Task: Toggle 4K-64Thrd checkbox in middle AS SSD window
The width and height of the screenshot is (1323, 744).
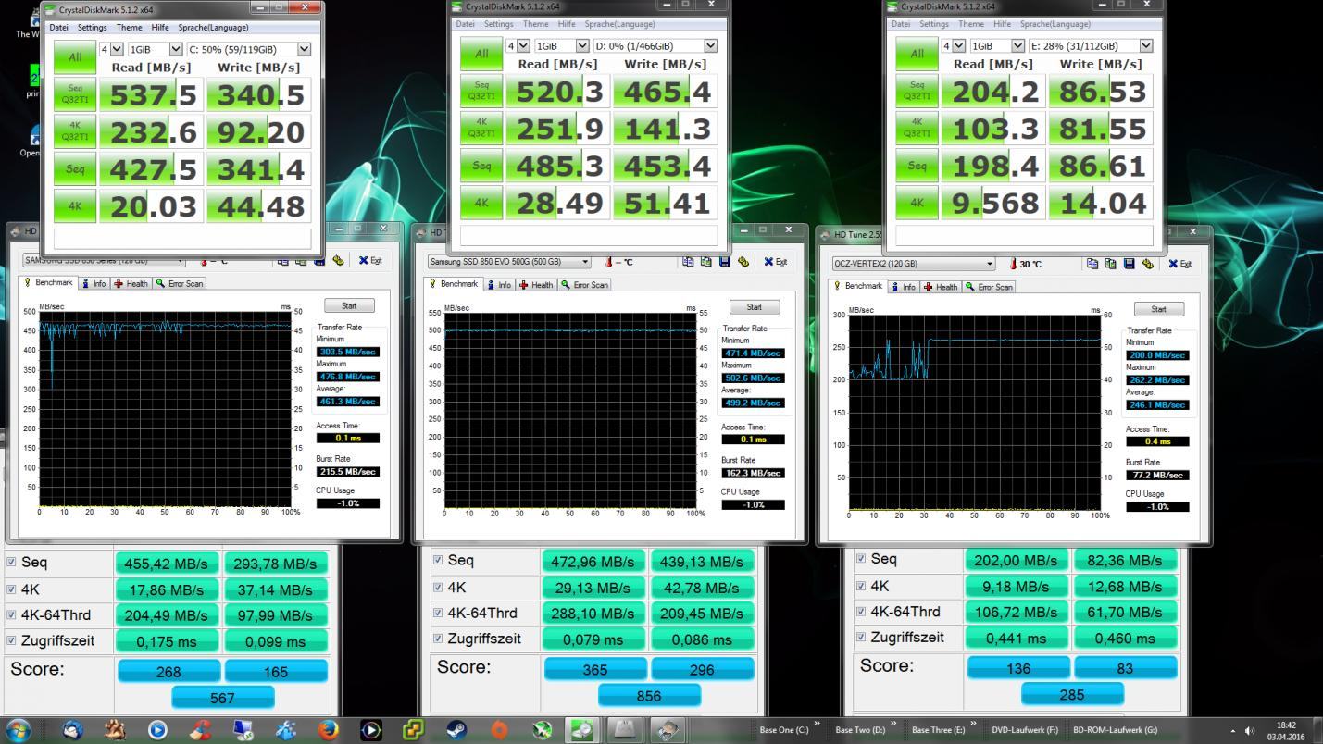Action: pyautogui.click(x=439, y=613)
